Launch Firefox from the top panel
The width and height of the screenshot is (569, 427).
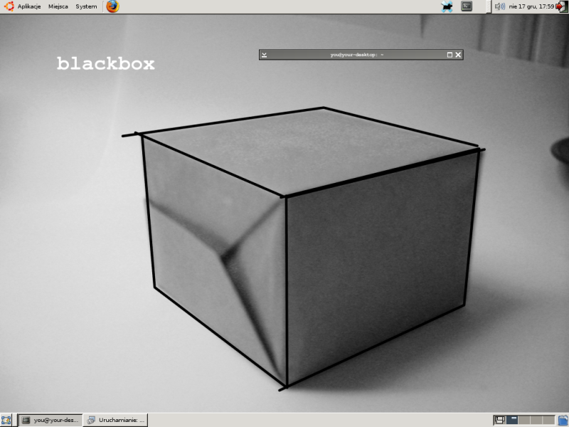pyautogui.click(x=112, y=6)
